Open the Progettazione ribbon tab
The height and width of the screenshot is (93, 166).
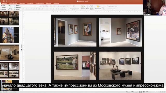[13, 3]
